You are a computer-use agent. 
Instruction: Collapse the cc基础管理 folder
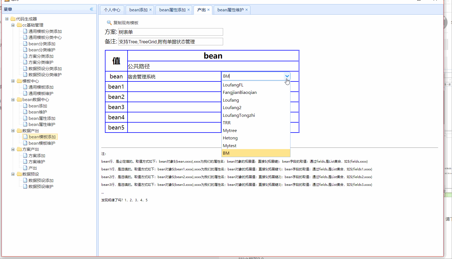(x=13, y=25)
